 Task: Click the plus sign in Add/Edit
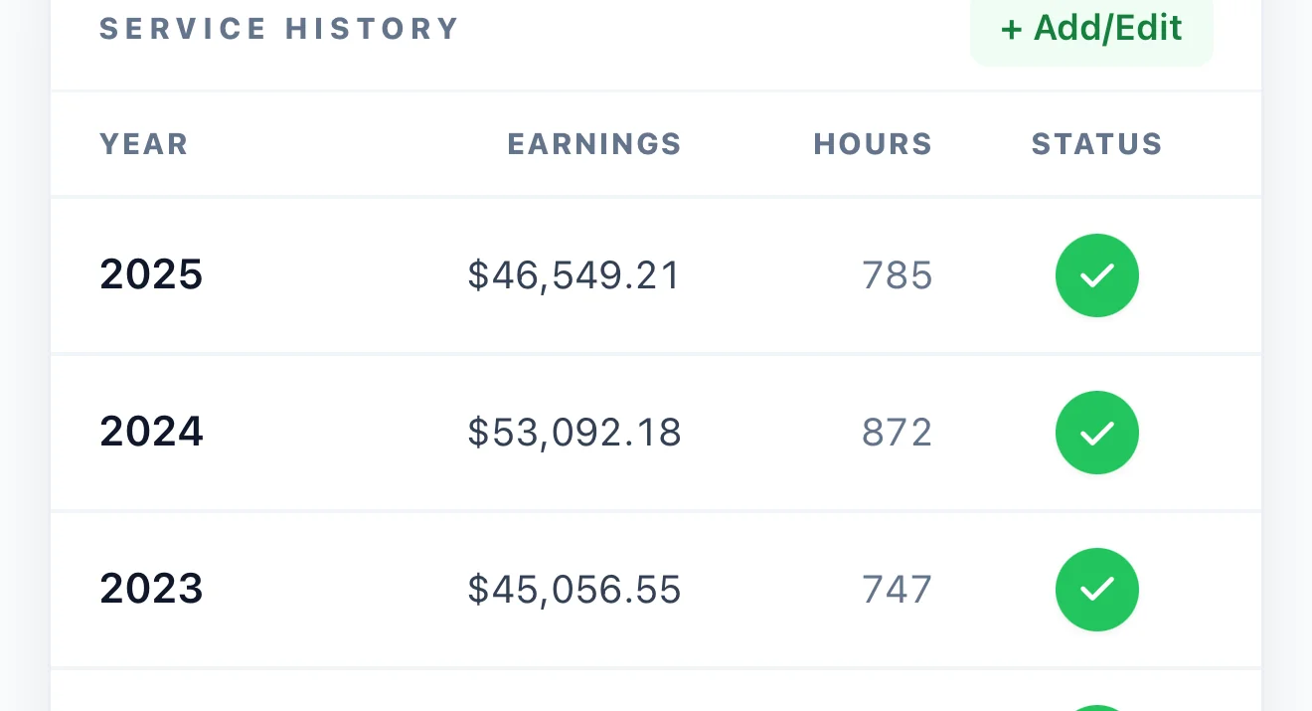coord(1011,30)
